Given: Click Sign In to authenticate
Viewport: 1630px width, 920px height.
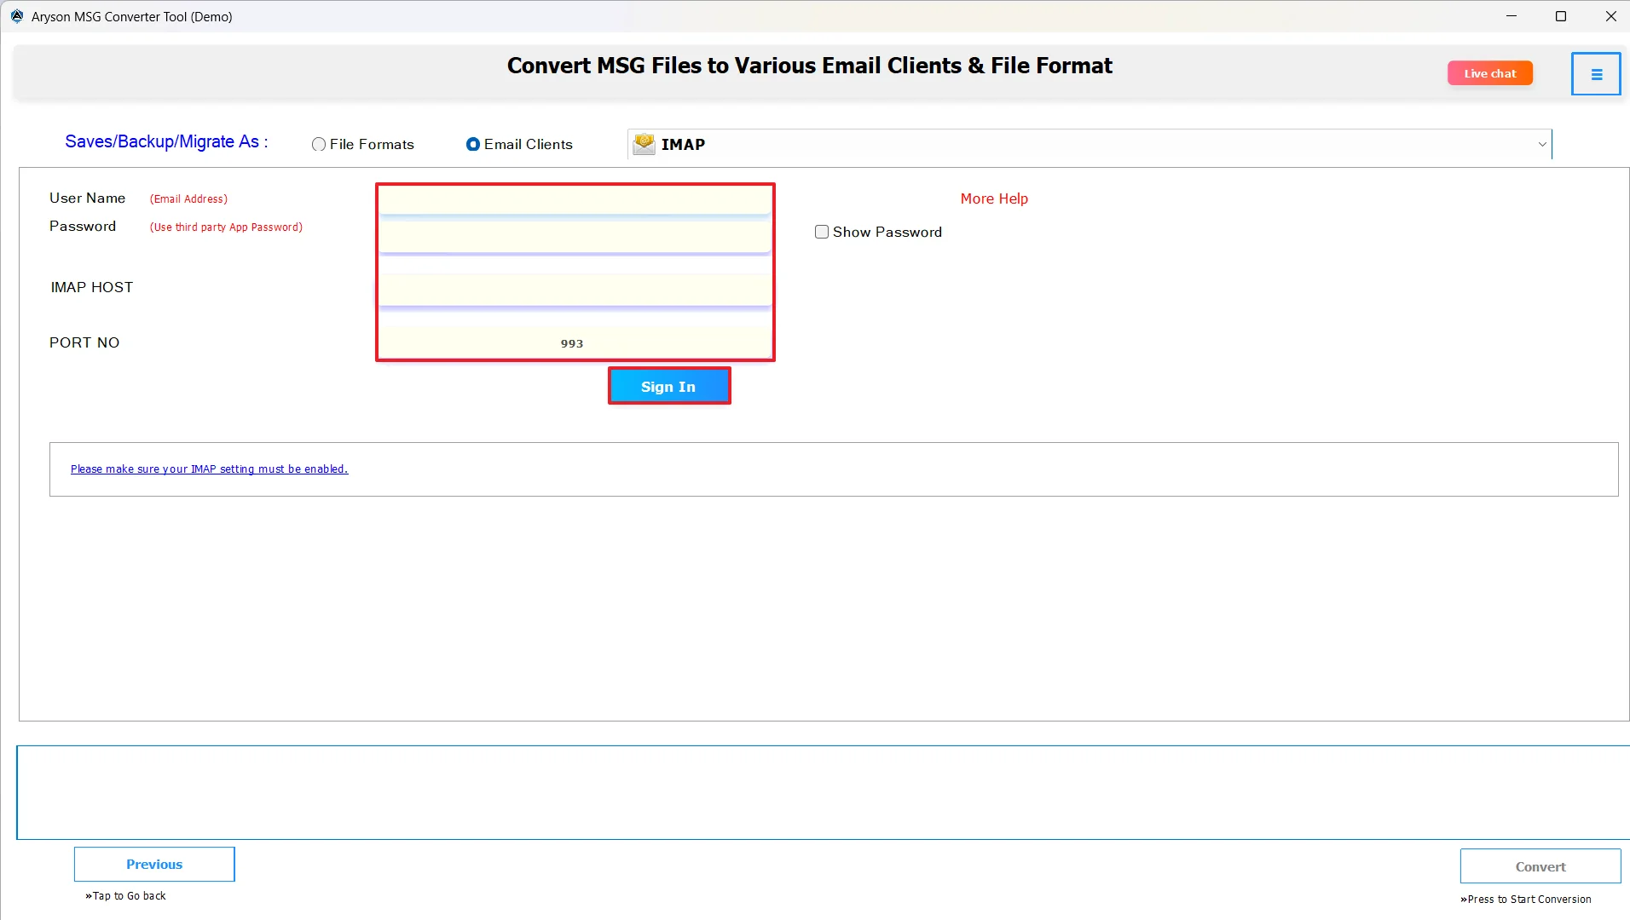Looking at the screenshot, I should (x=668, y=386).
